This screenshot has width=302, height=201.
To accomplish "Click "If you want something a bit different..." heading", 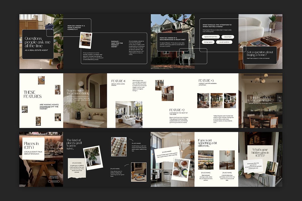I will [x=207, y=143].
